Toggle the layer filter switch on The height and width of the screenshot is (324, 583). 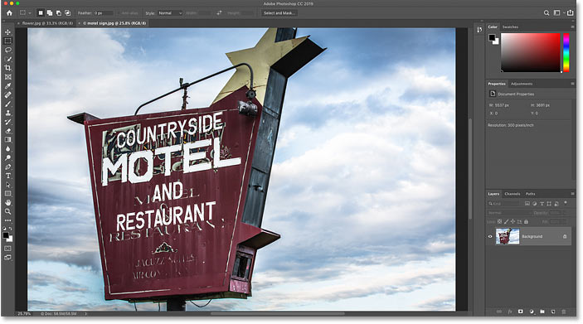click(x=566, y=203)
